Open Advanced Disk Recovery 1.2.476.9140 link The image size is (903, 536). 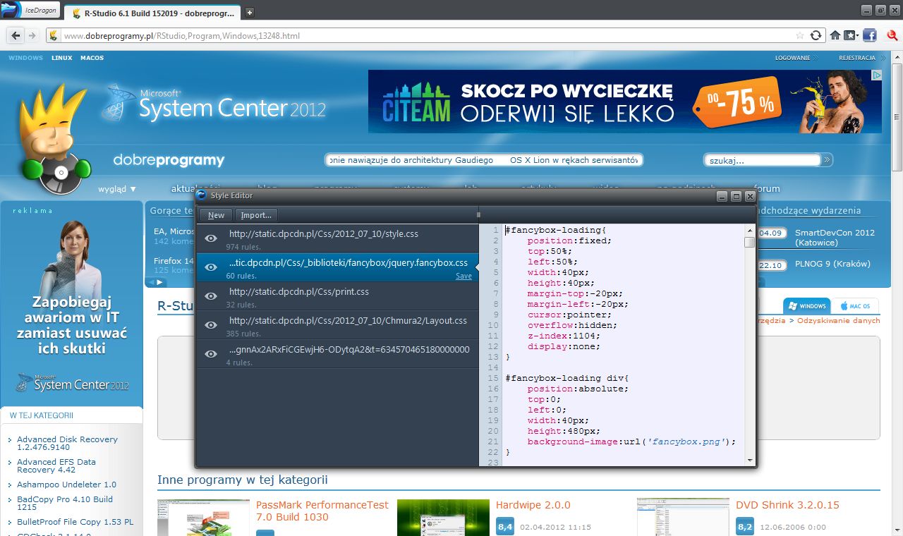pyautogui.click(x=67, y=443)
